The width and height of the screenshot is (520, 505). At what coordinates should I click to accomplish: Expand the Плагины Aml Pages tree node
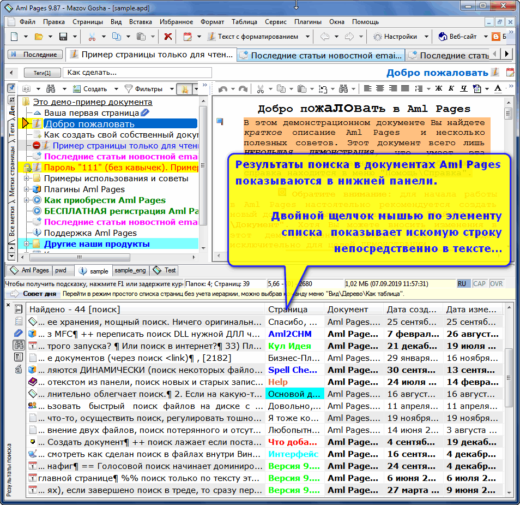click(x=26, y=189)
